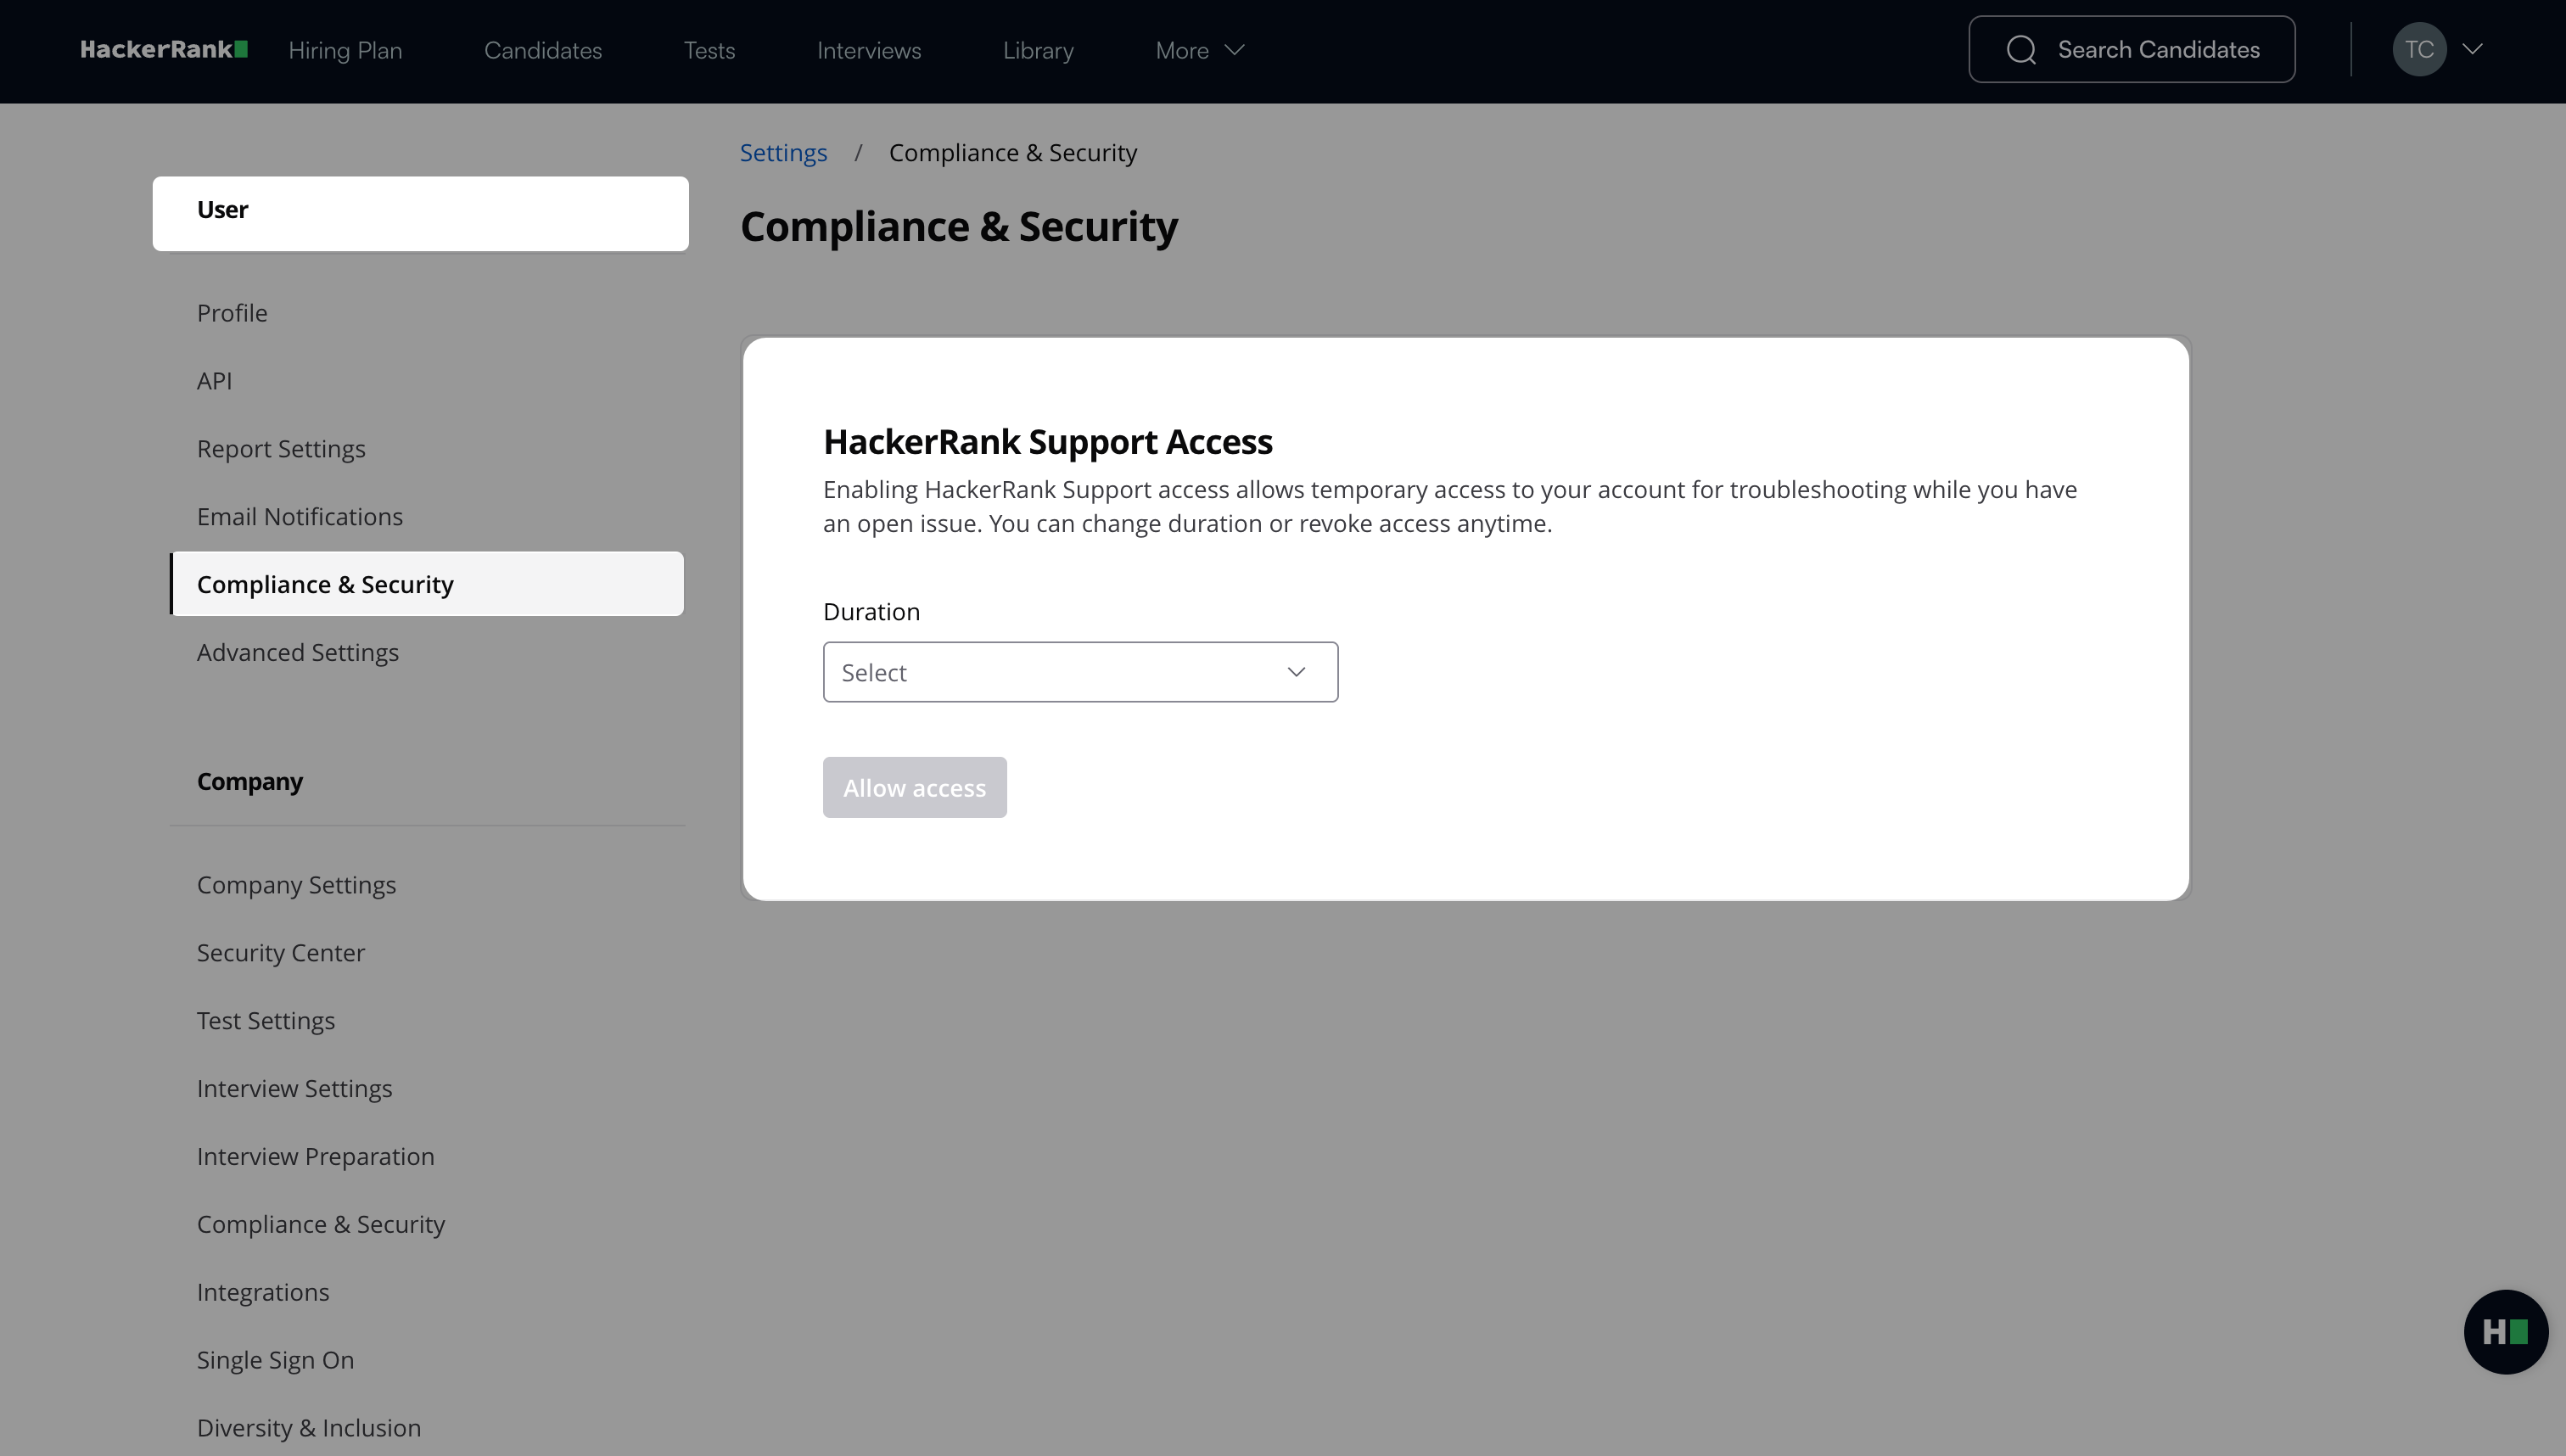
Task: Click the Company section header
Action: 250,782
